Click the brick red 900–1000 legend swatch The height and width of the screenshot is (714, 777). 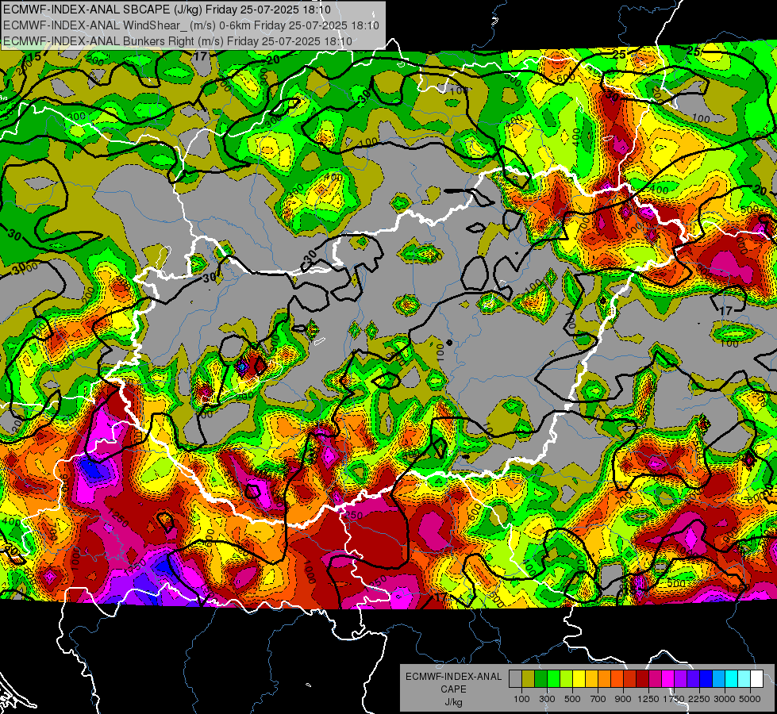630,679
